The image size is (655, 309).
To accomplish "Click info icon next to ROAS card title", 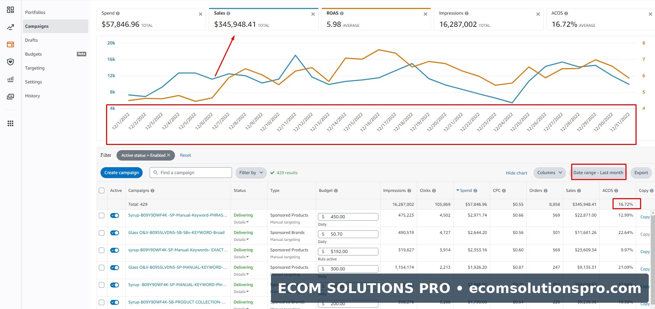I will [x=342, y=13].
